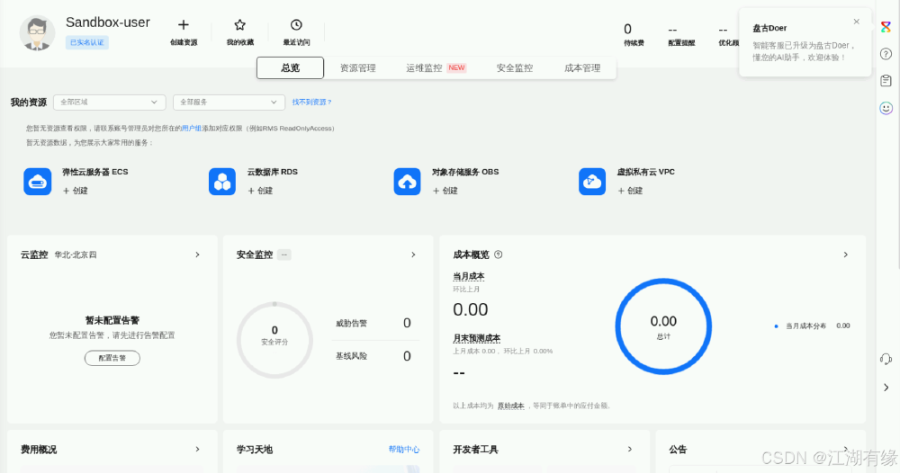Click the blue 总计 cost donut chart

click(x=663, y=326)
